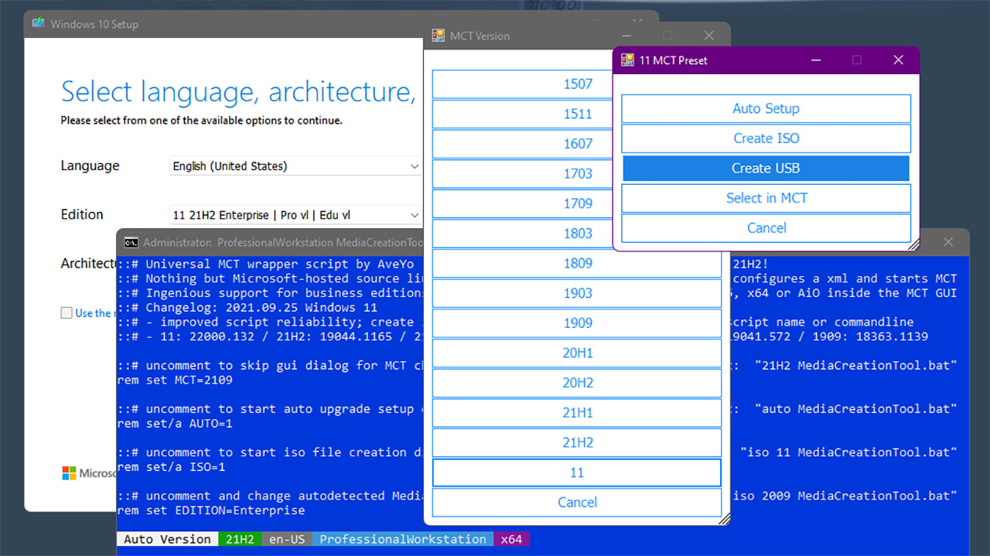
Task: Click the 'rem set EDITION=Enterprise' line
Action: pyautogui.click(x=211, y=510)
